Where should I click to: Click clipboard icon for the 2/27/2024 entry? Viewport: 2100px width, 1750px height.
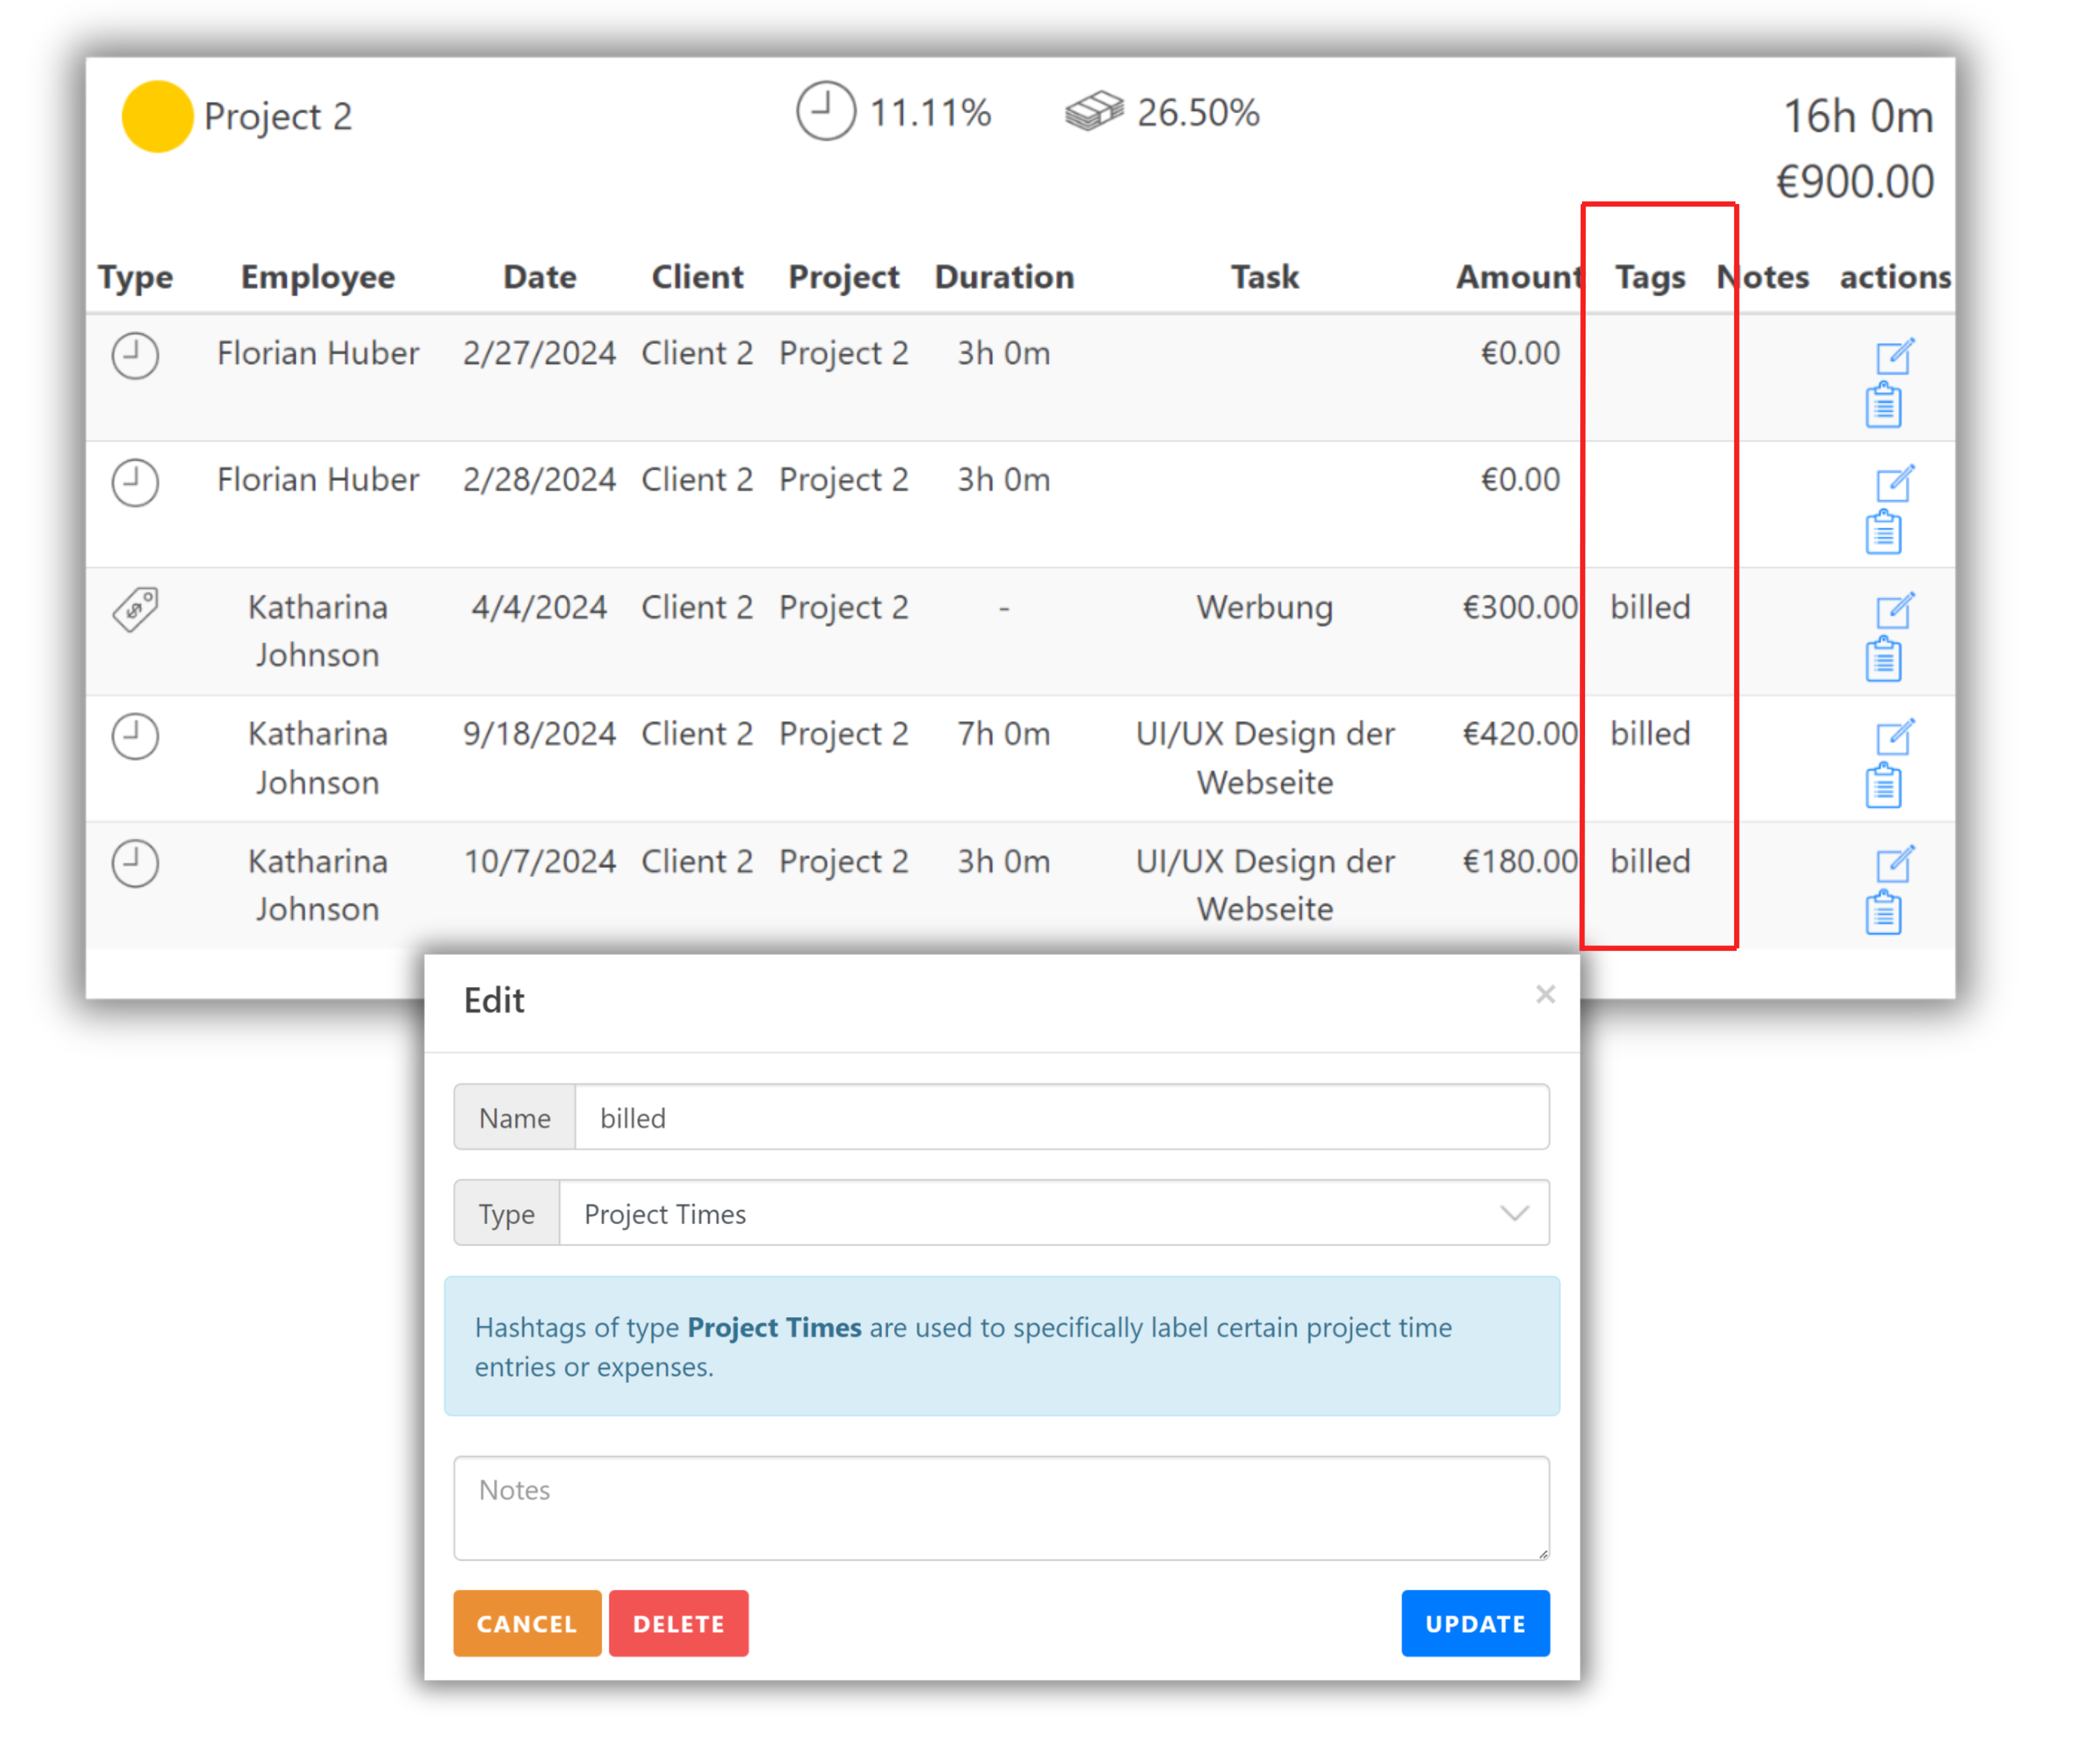coord(1883,406)
